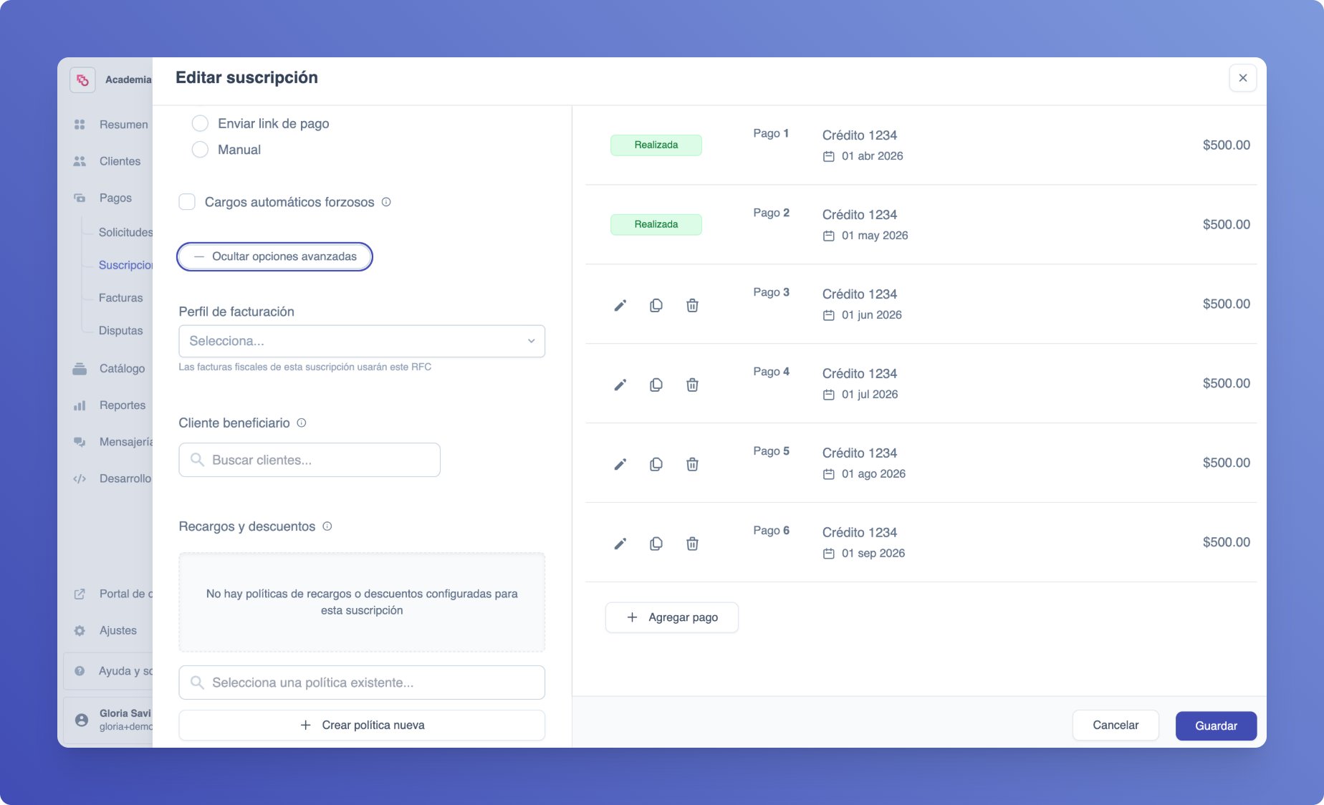Click info icon next to Recargos y descuentos

pos(327,526)
